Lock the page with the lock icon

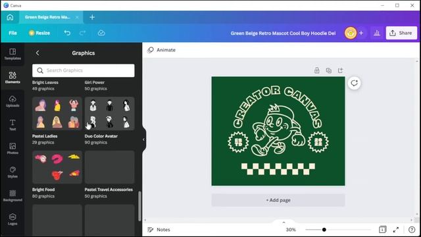(317, 70)
